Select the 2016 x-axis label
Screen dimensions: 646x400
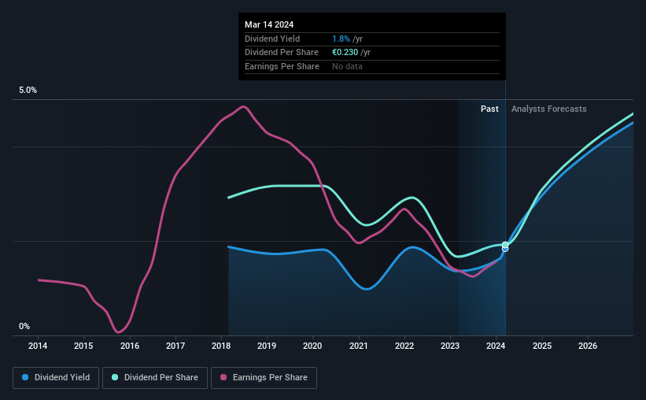coord(130,346)
